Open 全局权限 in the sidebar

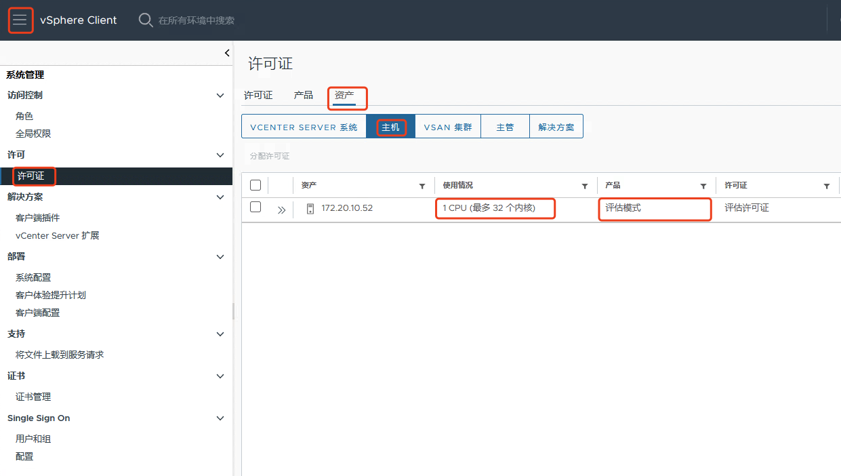click(33, 134)
